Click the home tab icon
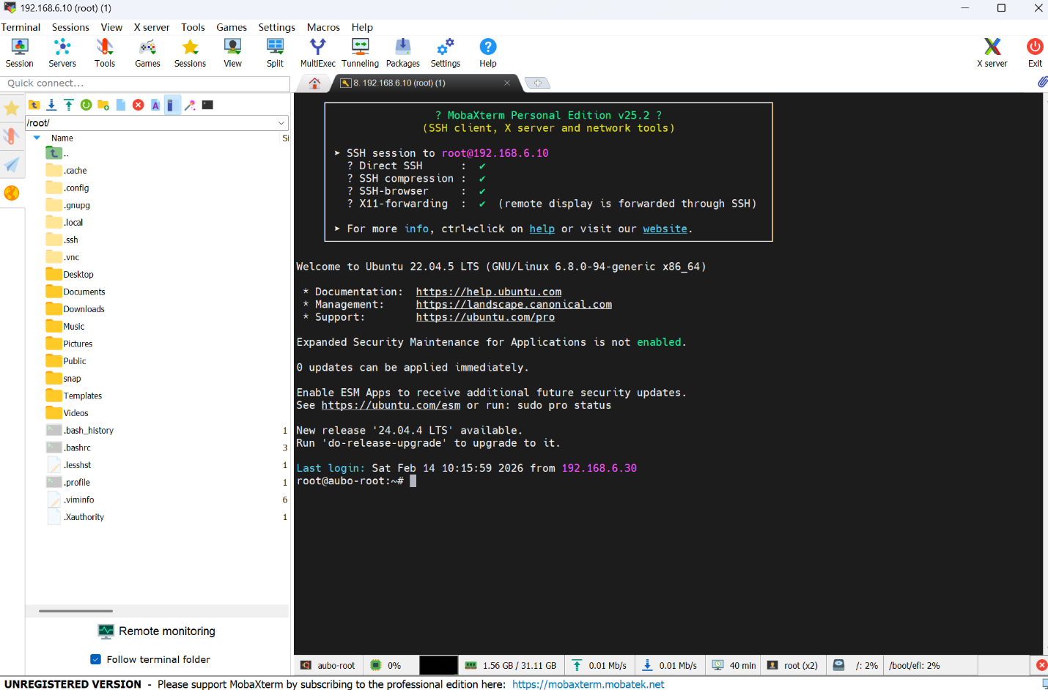 tap(314, 83)
